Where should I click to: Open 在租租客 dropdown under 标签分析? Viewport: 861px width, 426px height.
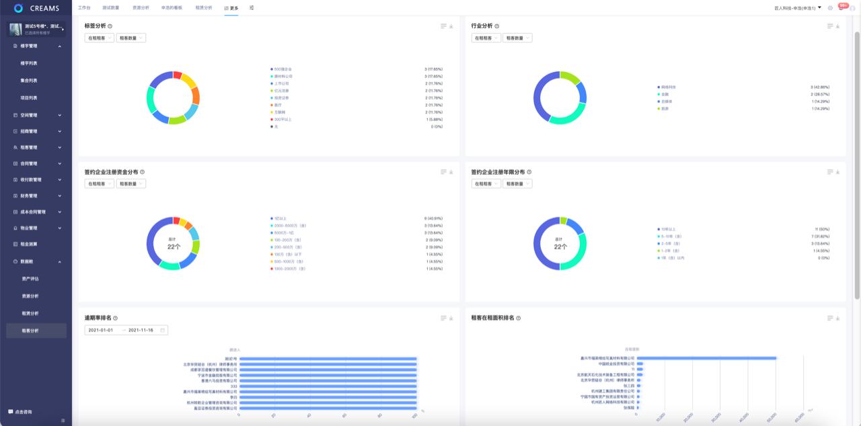[99, 38]
